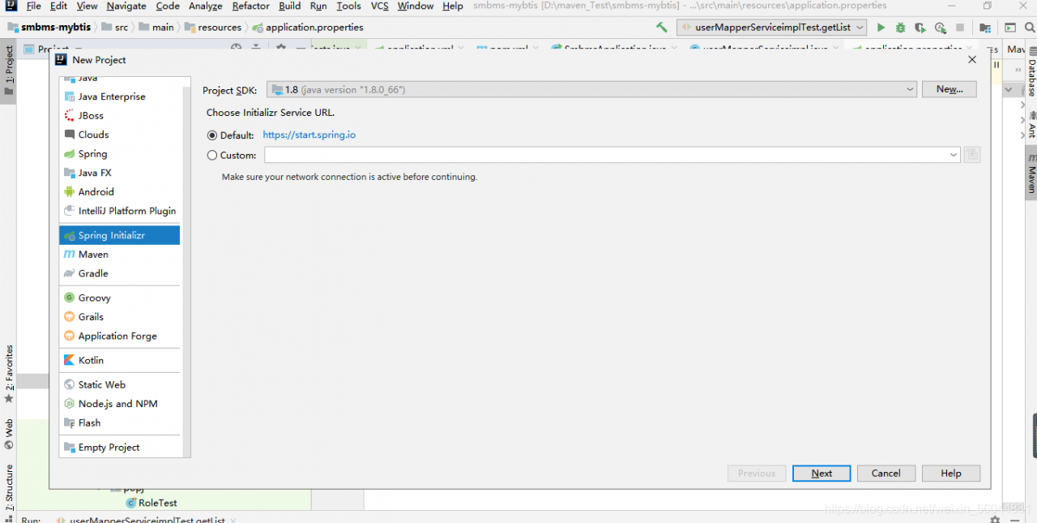The image size is (1037, 523).
Task: Click the Build Project hammer icon
Action: [662, 27]
